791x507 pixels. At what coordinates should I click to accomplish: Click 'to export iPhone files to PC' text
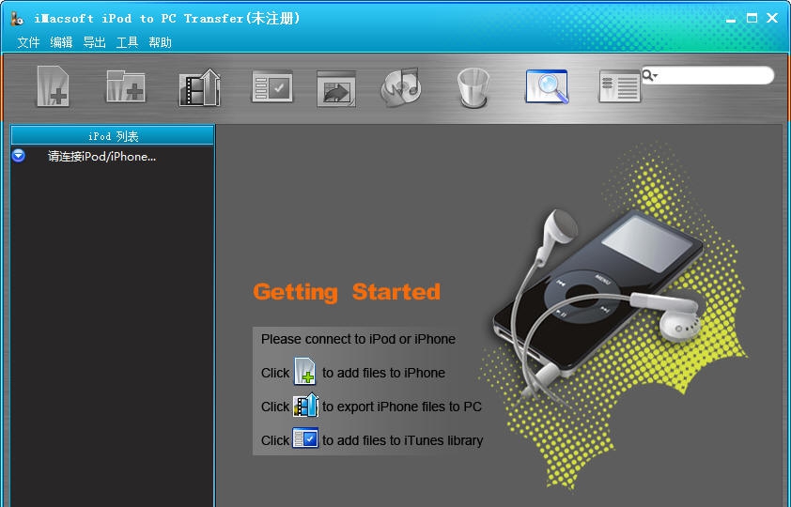pos(402,407)
